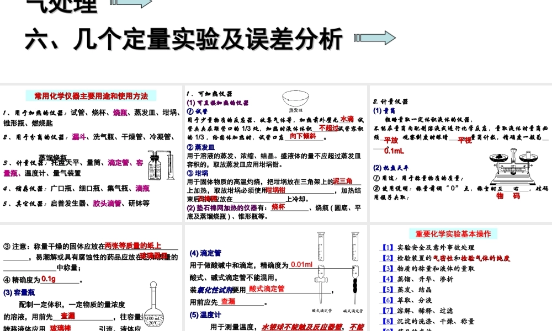Open the slide starting with ③ 注意 称量干燥的固体

(91, 278)
